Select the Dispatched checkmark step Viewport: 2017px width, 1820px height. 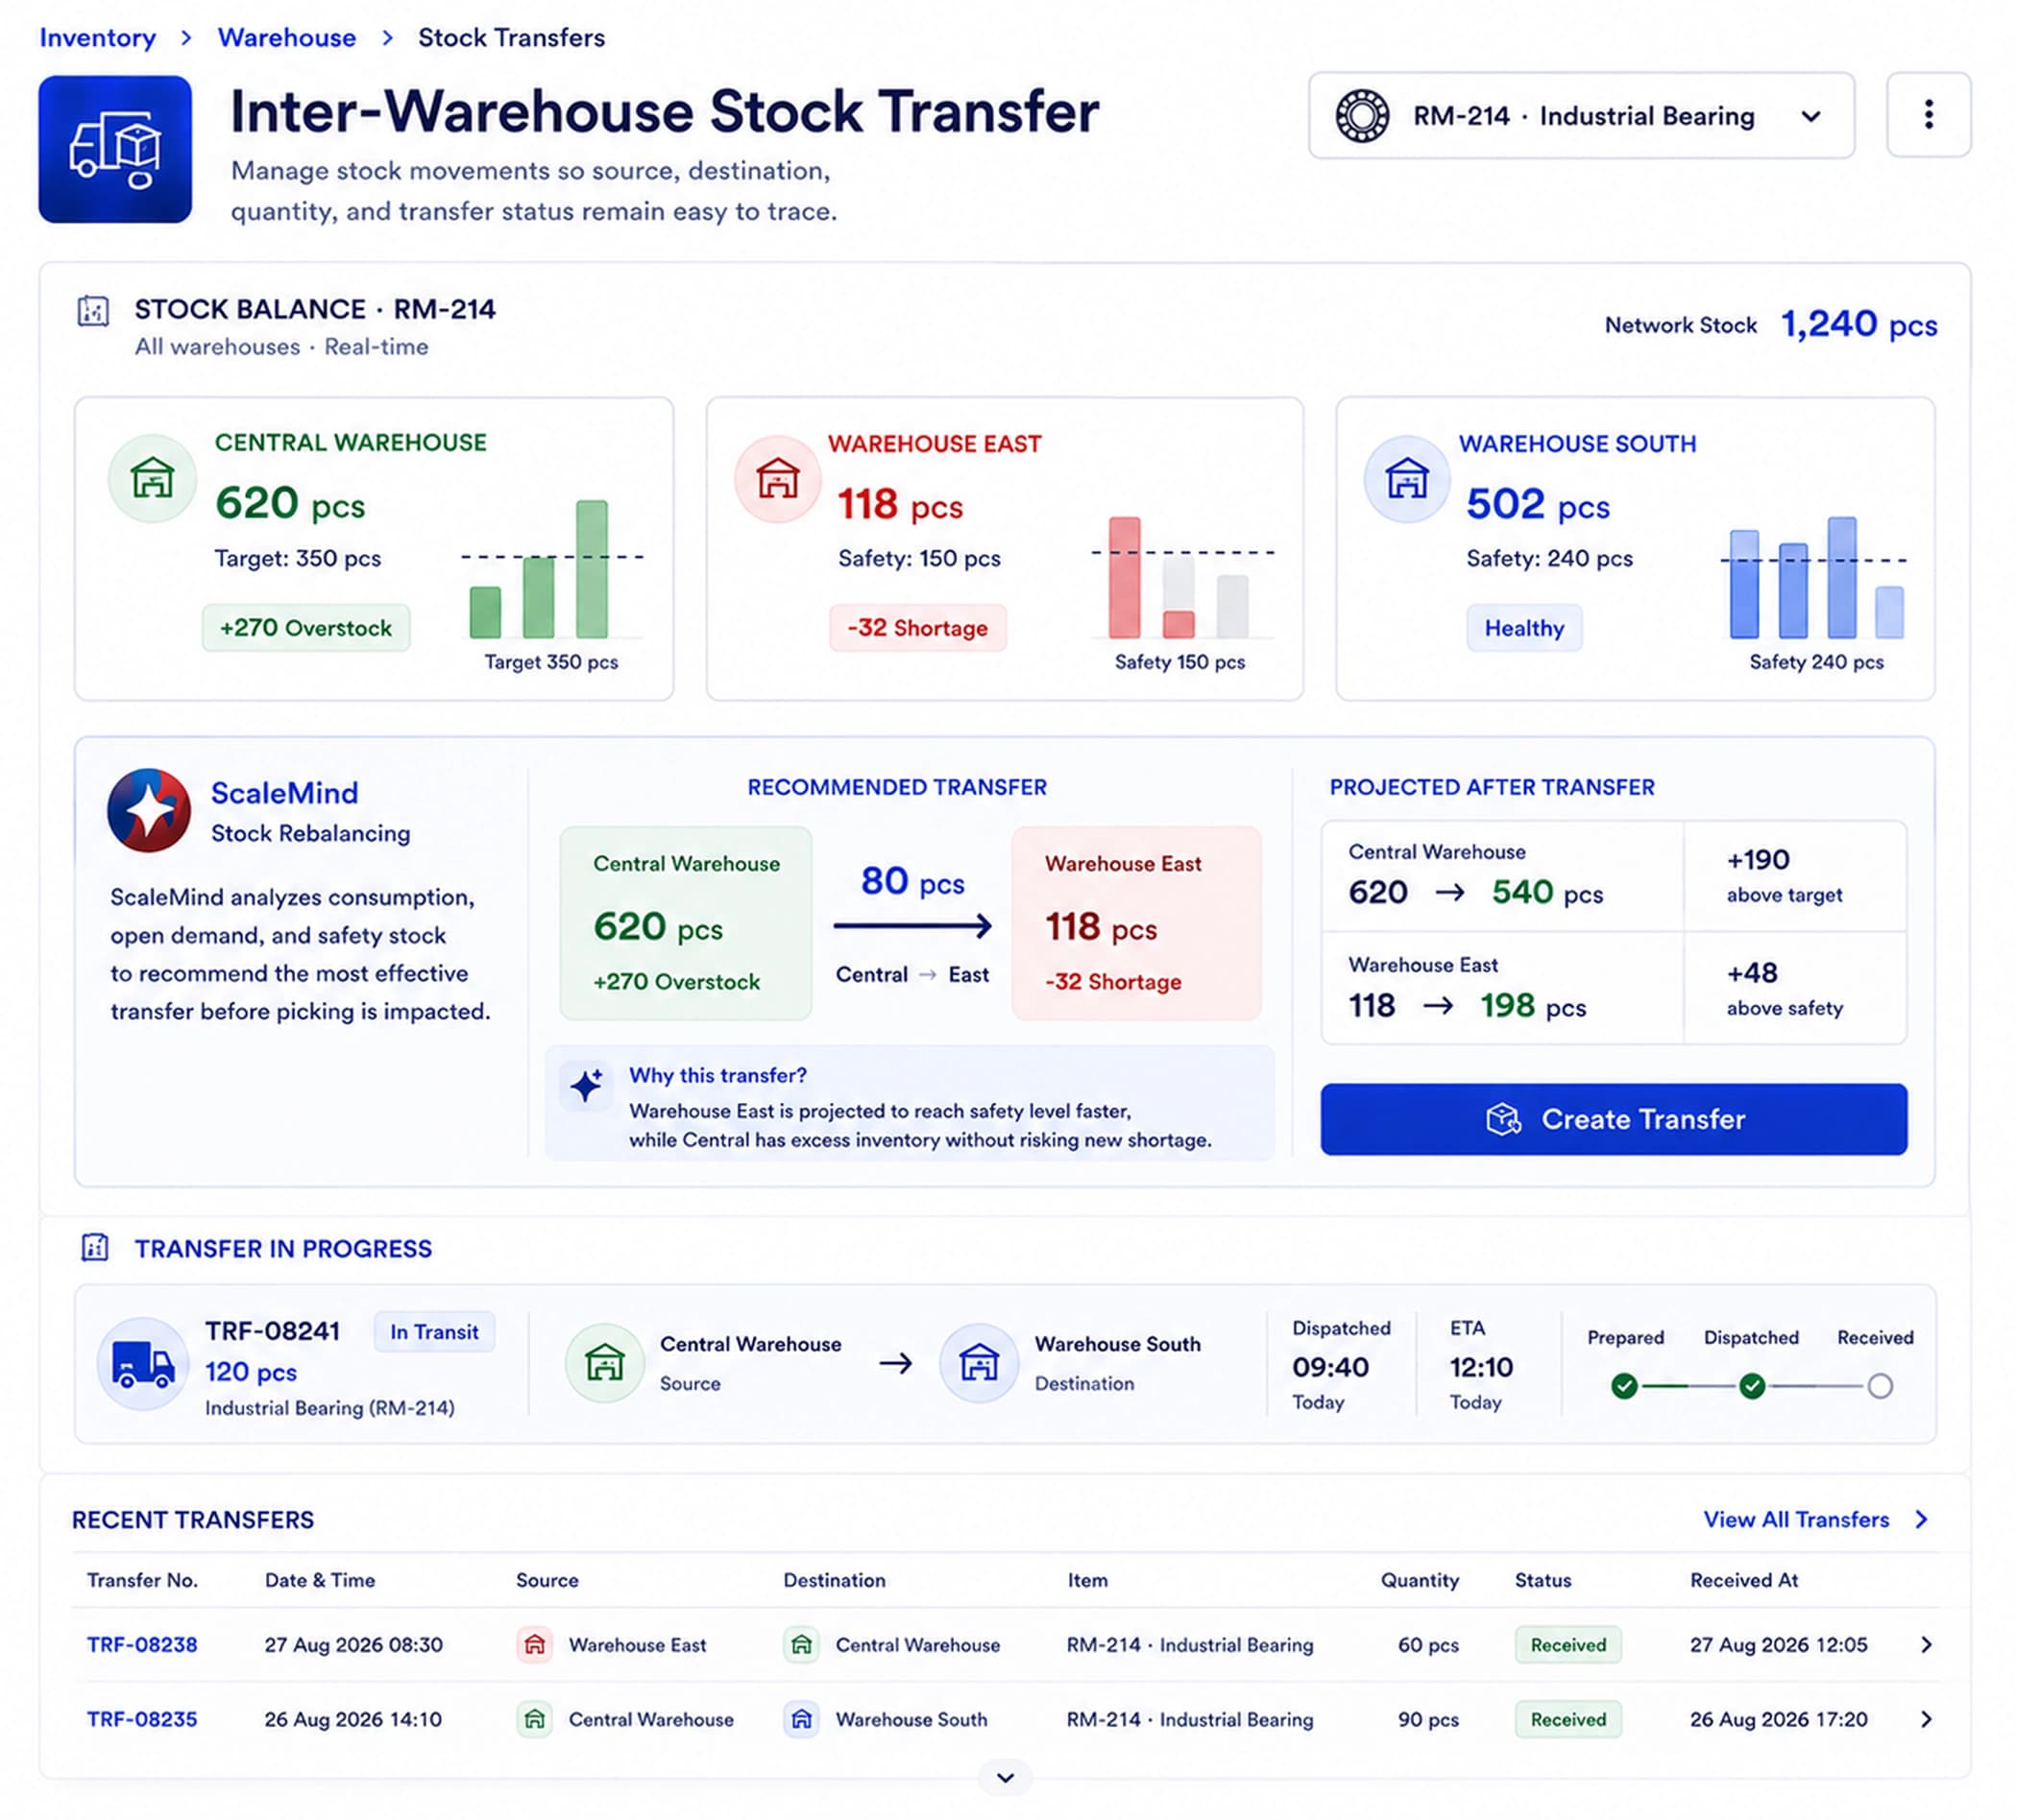pos(1752,1386)
